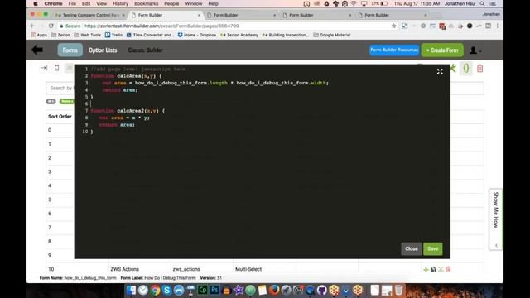Switch to Testing Company Control Panel tab
Image resolution: width=530 pixels, height=298 pixels.
[x=90, y=15]
